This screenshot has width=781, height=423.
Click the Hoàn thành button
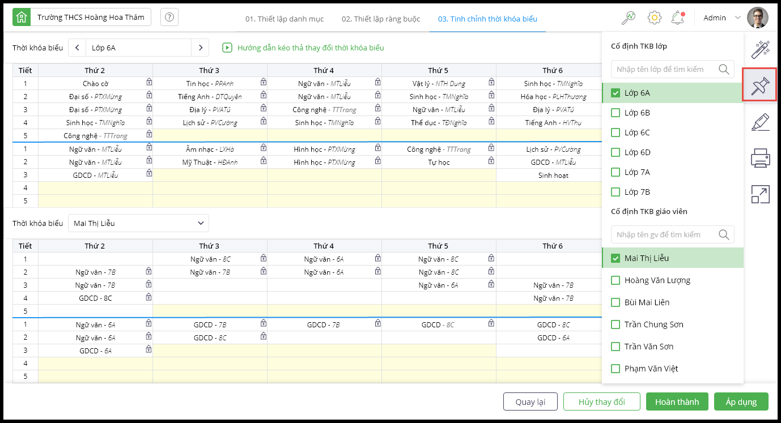coord(677,401)
